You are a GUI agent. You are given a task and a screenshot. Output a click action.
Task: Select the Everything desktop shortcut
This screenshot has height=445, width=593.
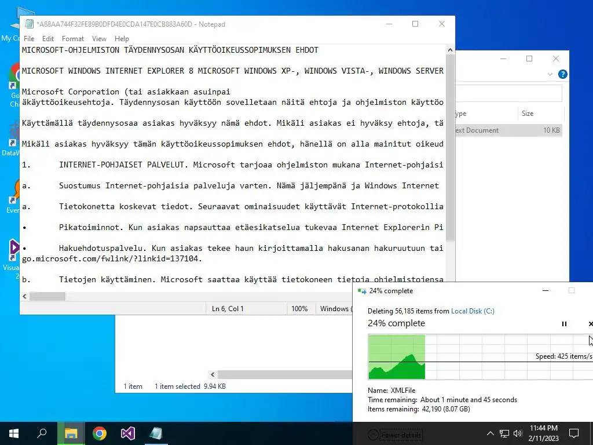click(12, 198)
